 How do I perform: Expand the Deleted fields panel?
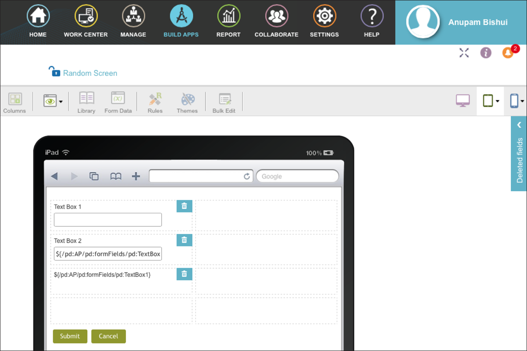(520, 124)
